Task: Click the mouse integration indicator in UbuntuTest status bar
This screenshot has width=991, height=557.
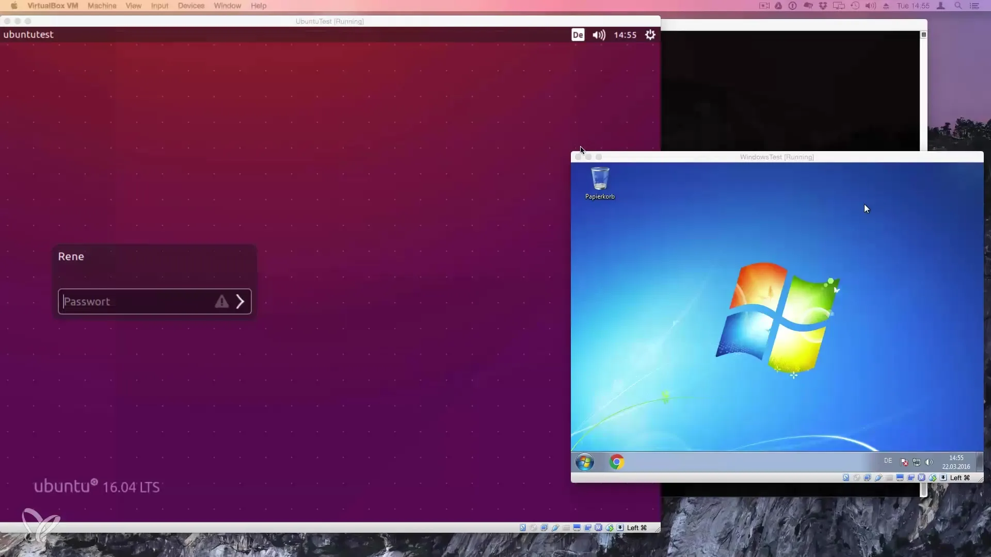Action: (610, 528)
